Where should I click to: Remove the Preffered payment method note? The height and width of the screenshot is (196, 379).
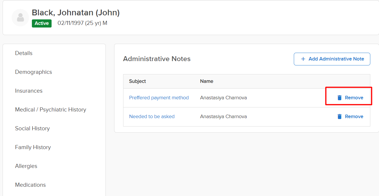click(x=350, y=98)
